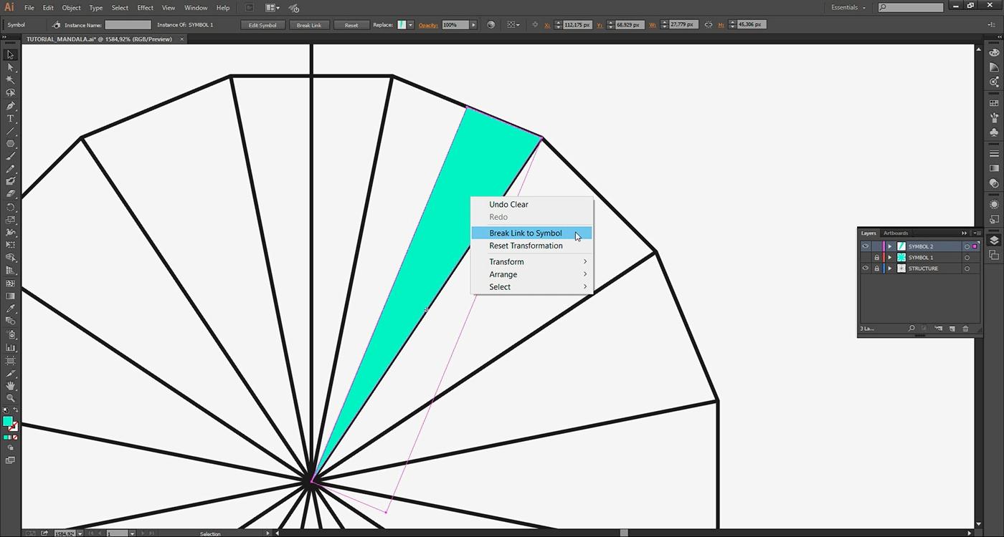Screen dimensions: 1004x537
Task: Activate the Zoom tool
Action: [x=10, y=398]
